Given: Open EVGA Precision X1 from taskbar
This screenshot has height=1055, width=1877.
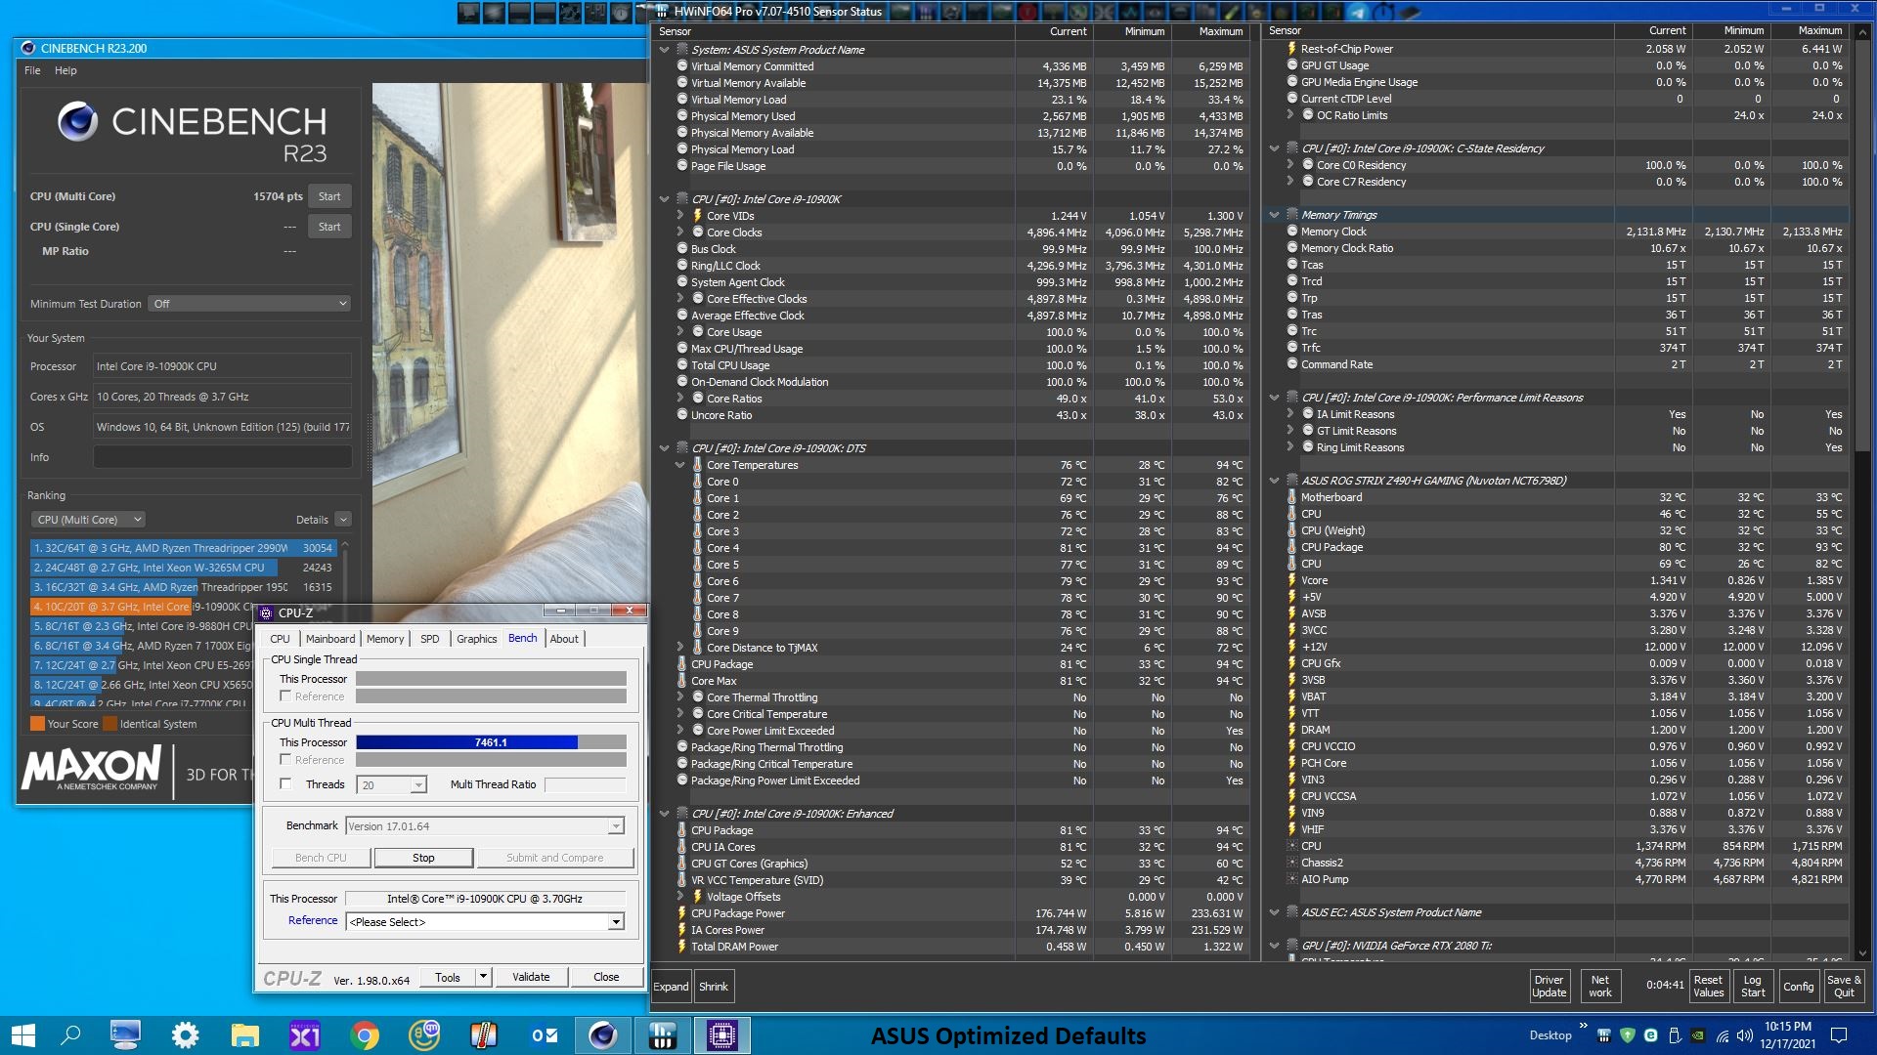Looking at the screenshot, I should [304, 1035].
